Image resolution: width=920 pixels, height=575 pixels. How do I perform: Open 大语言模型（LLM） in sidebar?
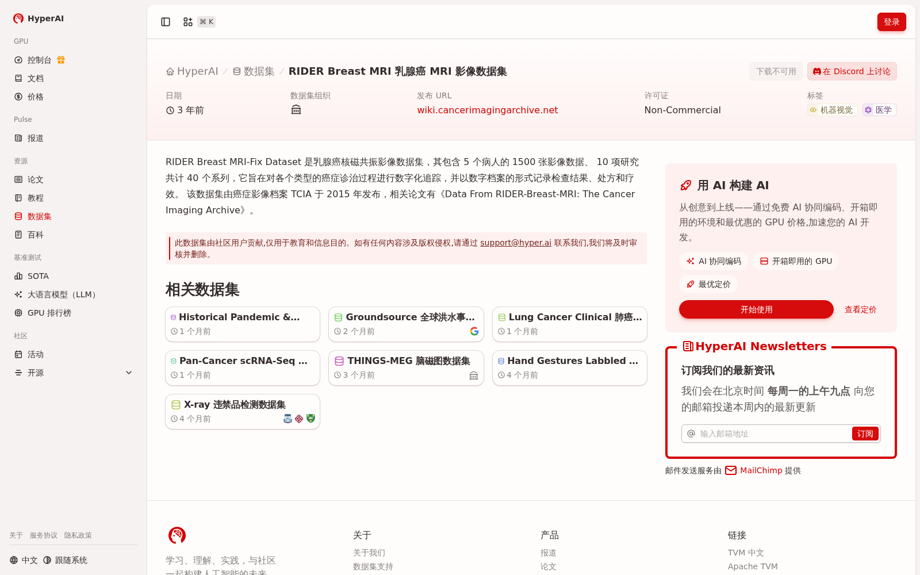coord(74,294)
